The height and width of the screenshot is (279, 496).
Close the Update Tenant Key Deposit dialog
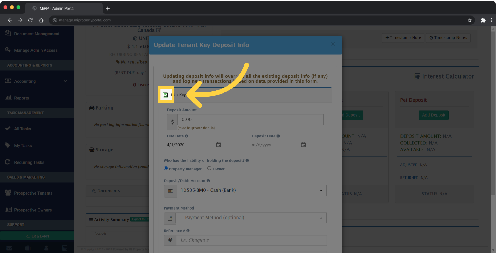(333, 44)
